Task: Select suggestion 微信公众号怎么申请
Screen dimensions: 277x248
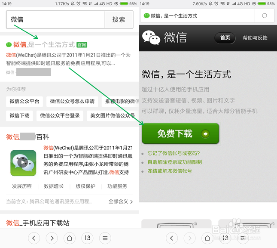Action: pyautogui.click(x=72, y=102)
